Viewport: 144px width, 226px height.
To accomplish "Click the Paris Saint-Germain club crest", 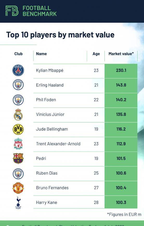I will click(x=18, y=70).
